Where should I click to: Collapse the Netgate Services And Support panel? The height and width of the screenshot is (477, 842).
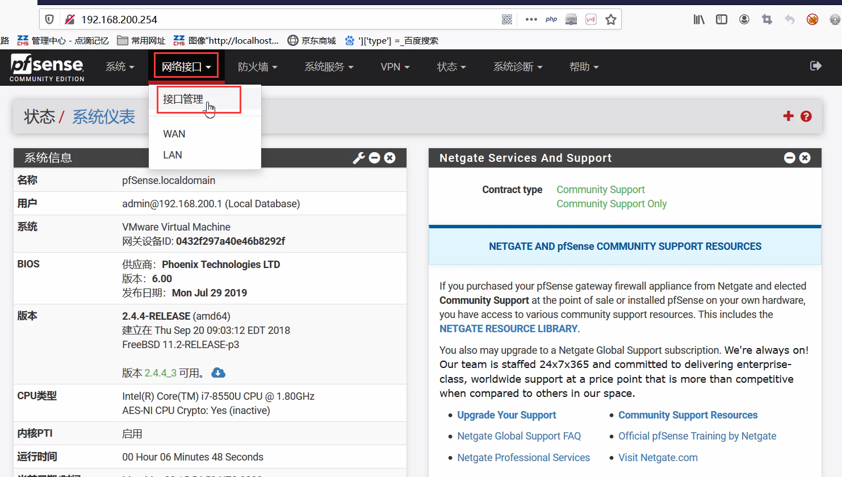click(790, 158)
